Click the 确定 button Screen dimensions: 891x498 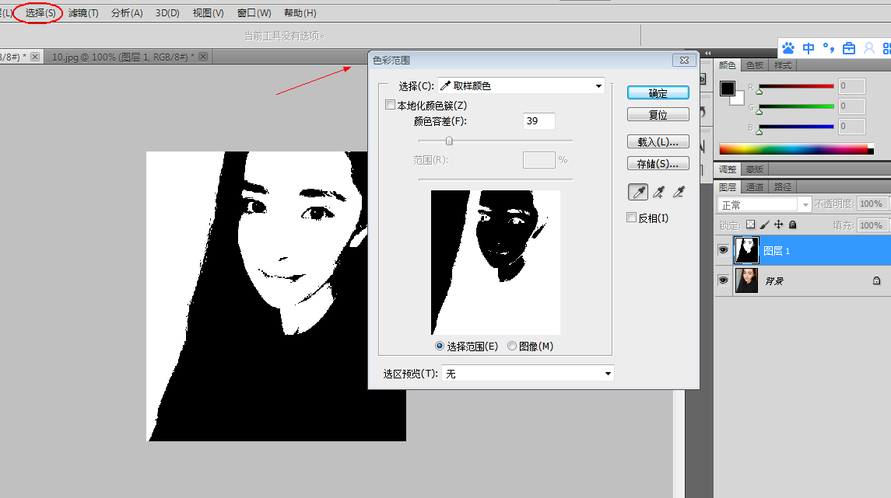coord(658,93)
